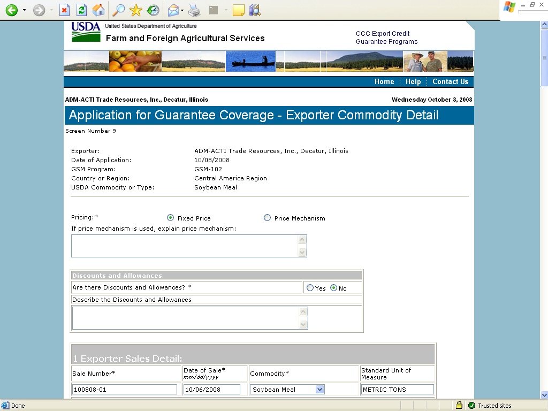Image resolution: width=548 pixels, height=411 pixels.
Task: Click the USDA logo
Action: [x=86, y=32]
